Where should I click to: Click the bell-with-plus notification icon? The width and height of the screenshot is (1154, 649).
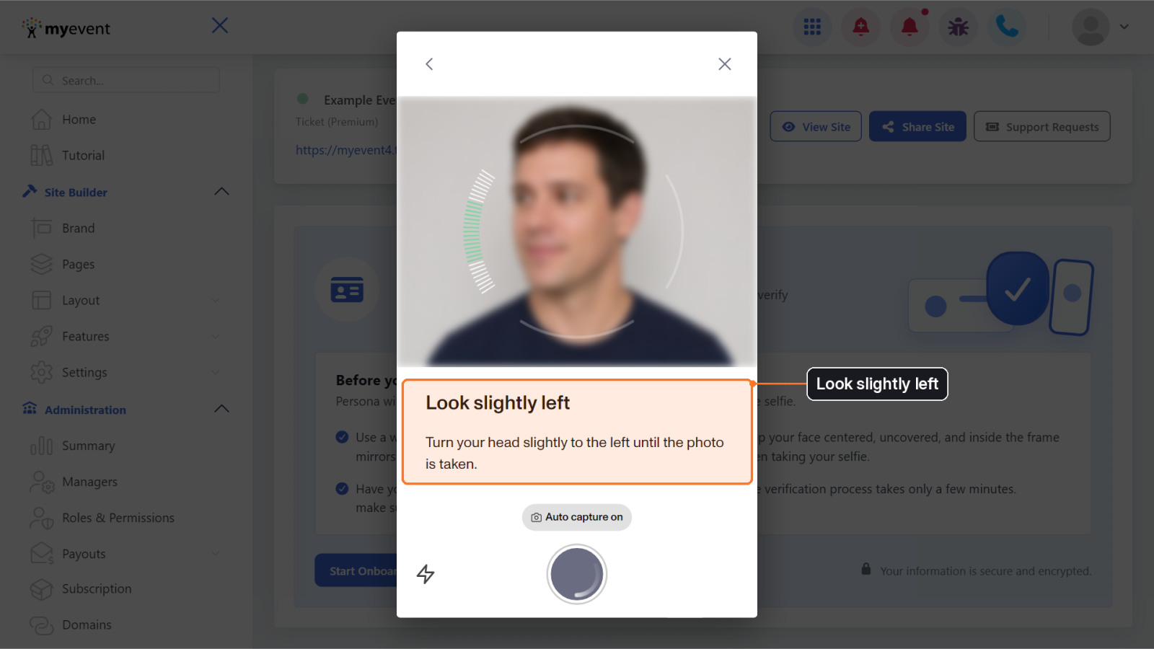861,27
